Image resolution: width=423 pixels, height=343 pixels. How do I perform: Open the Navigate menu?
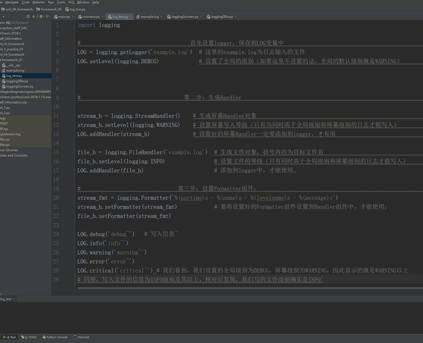(x=12, y=2)
